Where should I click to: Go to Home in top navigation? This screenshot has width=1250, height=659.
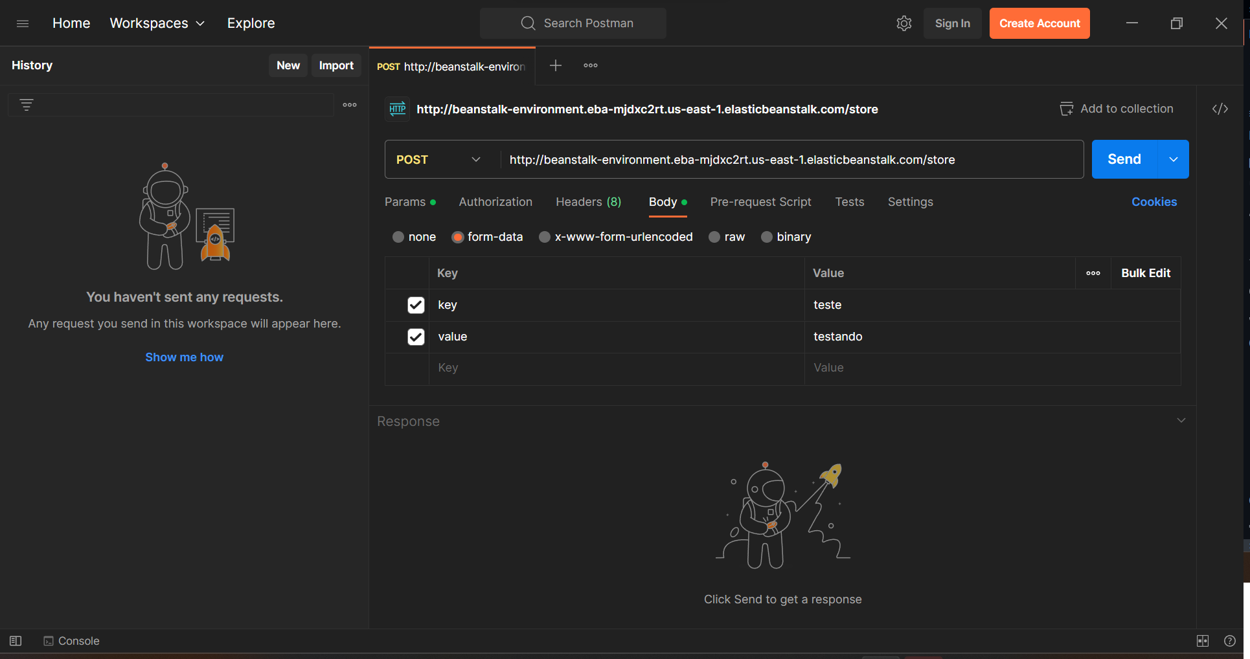pos(71,23)
